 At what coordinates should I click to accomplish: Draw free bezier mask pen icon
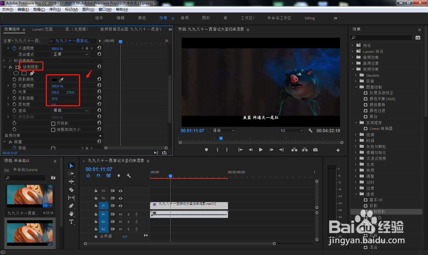tap(32, 73)
